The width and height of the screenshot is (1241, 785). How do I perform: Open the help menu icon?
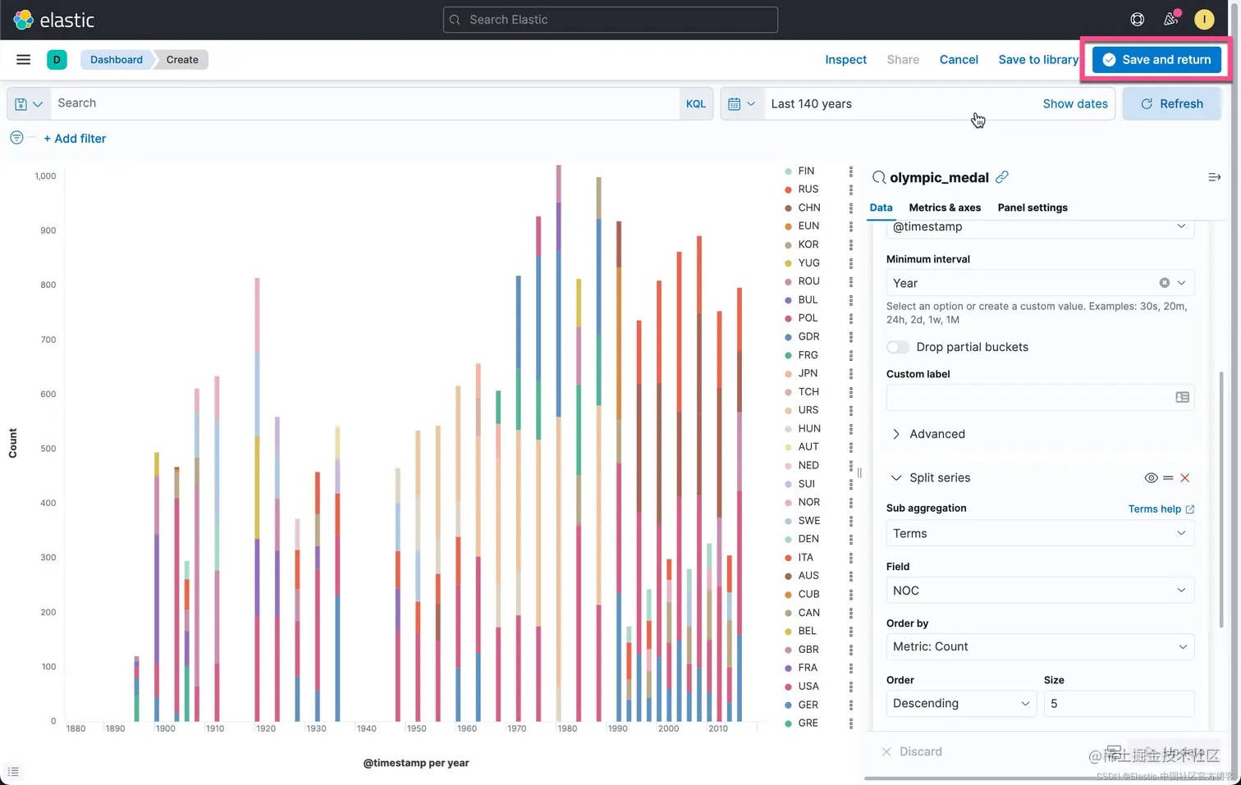pyautogui.click(x=1137, y=20)
